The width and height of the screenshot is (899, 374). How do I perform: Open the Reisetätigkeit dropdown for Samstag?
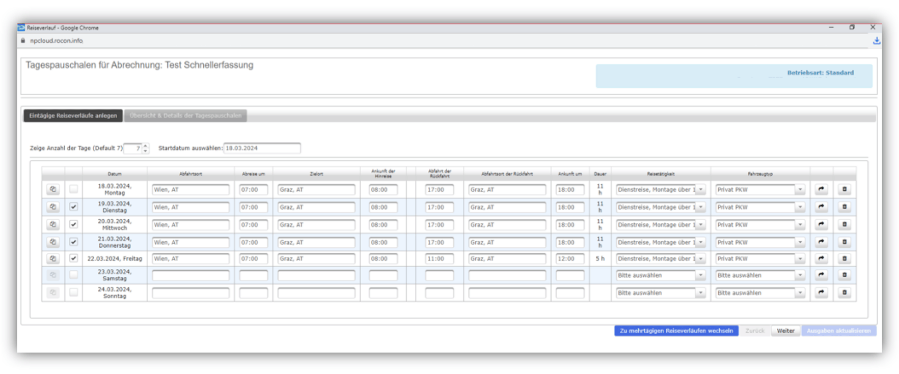[700, 275]
